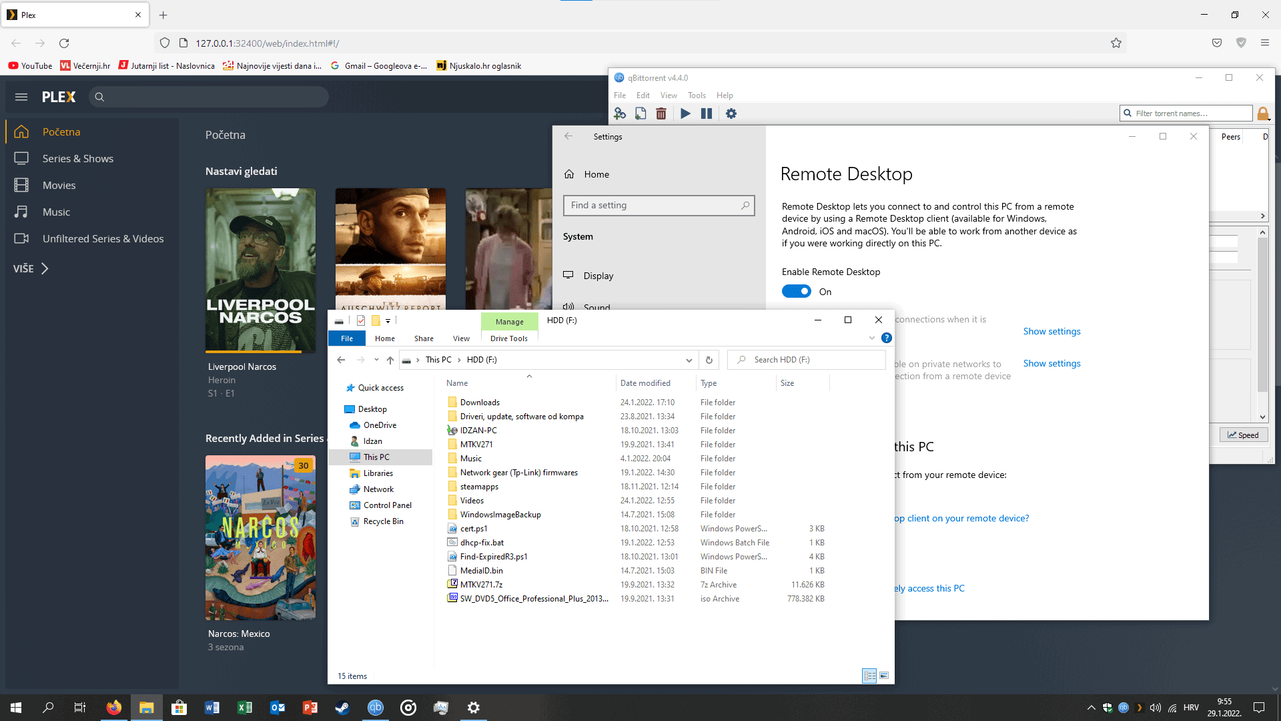Click the first Show settings link
This screenshot has height=721, width=1281.
pyautogui.click(x=1051, y=331)
